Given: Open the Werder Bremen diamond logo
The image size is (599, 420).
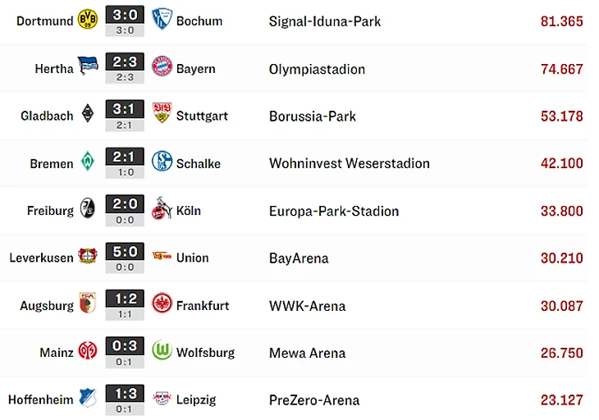Looking at the screenshot, I should pyautogui.click(x=87, y=162).
